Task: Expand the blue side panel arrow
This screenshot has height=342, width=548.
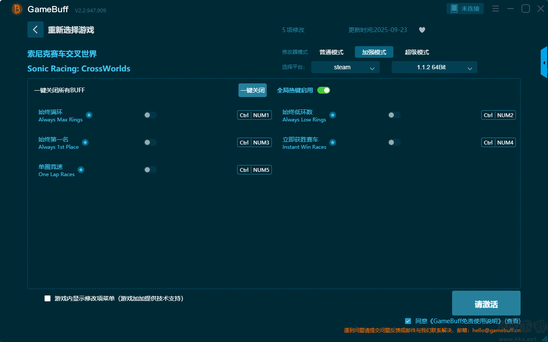Action: [544, 63]
